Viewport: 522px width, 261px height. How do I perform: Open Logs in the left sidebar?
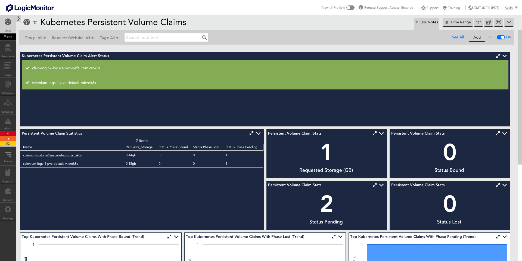8,69
